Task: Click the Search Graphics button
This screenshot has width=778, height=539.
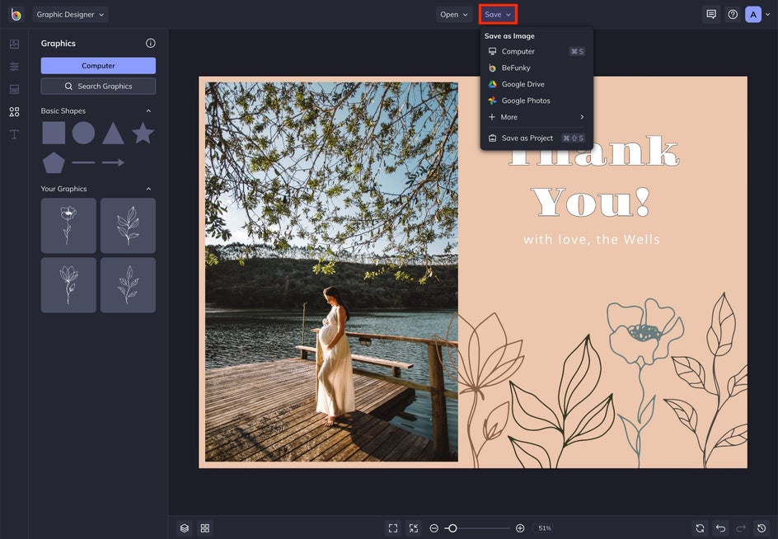Action: pos(98,86)
